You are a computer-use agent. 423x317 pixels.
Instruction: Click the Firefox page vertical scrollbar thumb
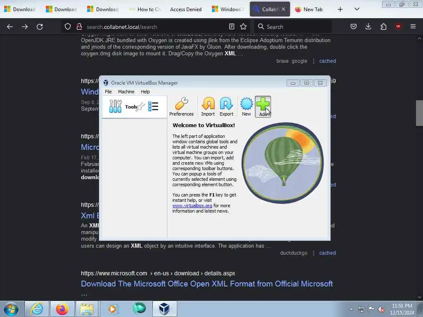click(x=419, y=113)
